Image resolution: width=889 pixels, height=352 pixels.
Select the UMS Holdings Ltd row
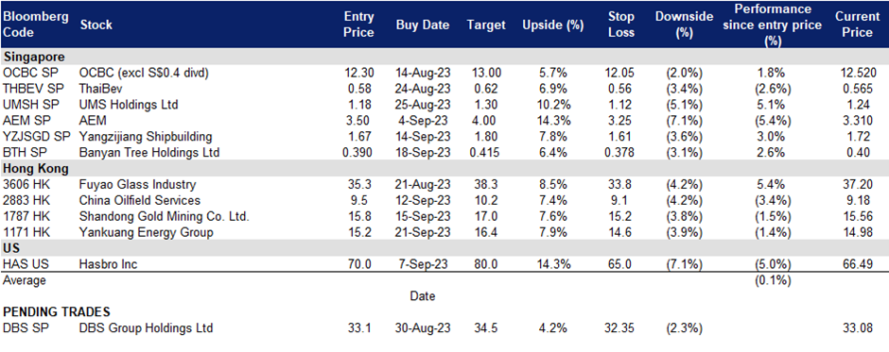click(x=444, y=104)
